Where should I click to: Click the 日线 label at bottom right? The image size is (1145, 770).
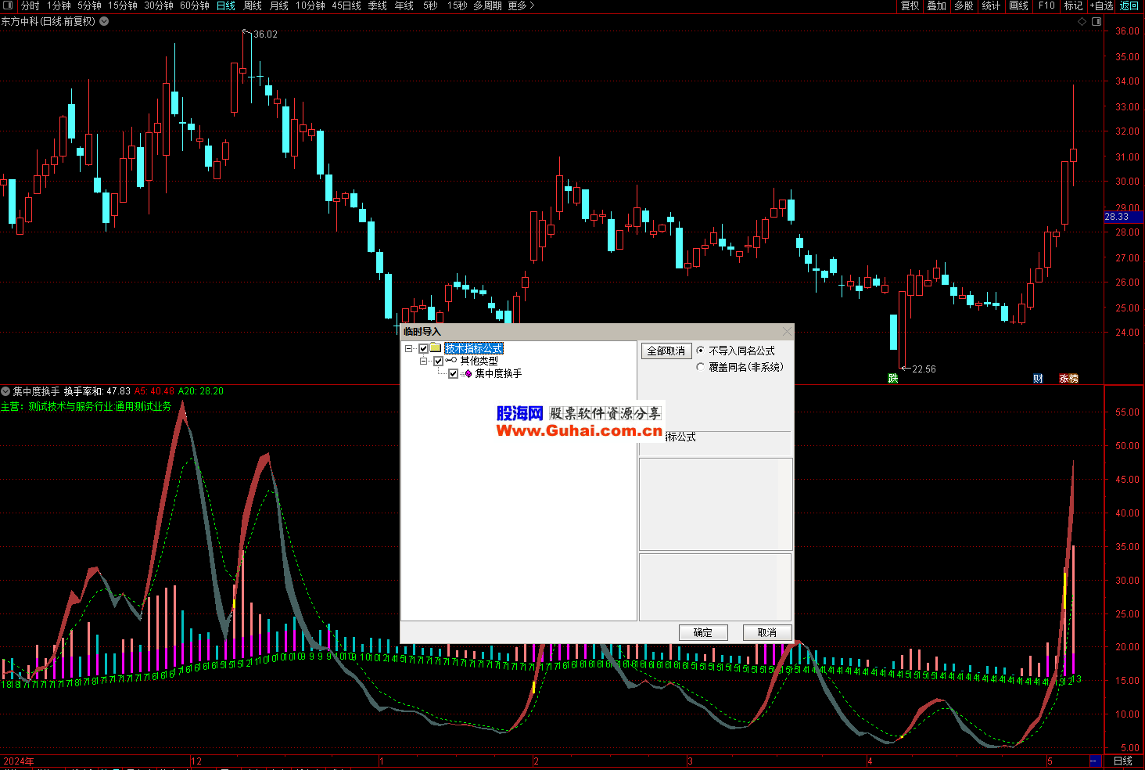(x=1123, y=761)
